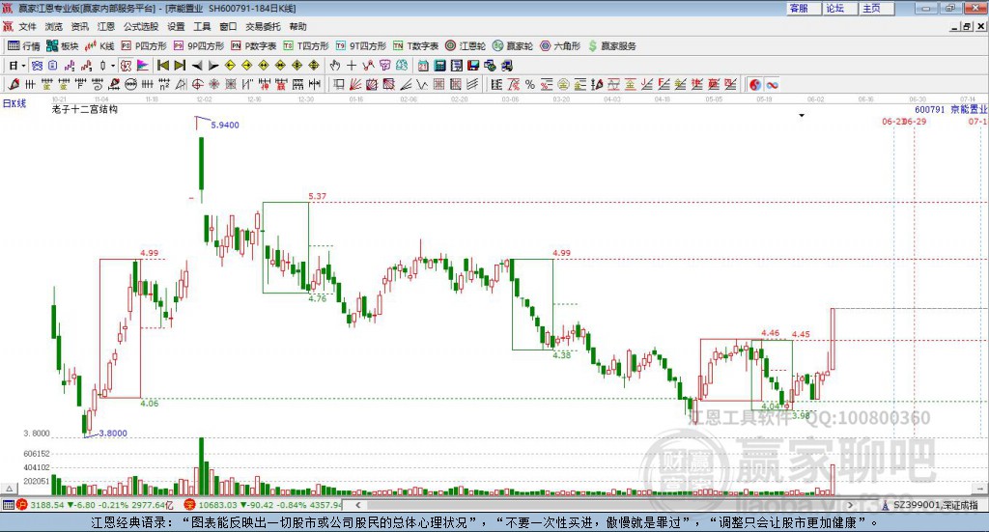This screenshot has width=989, height=532.
Task: Open the 公式选股 menu
Action: pyautogui.click(x=141, y=26)
